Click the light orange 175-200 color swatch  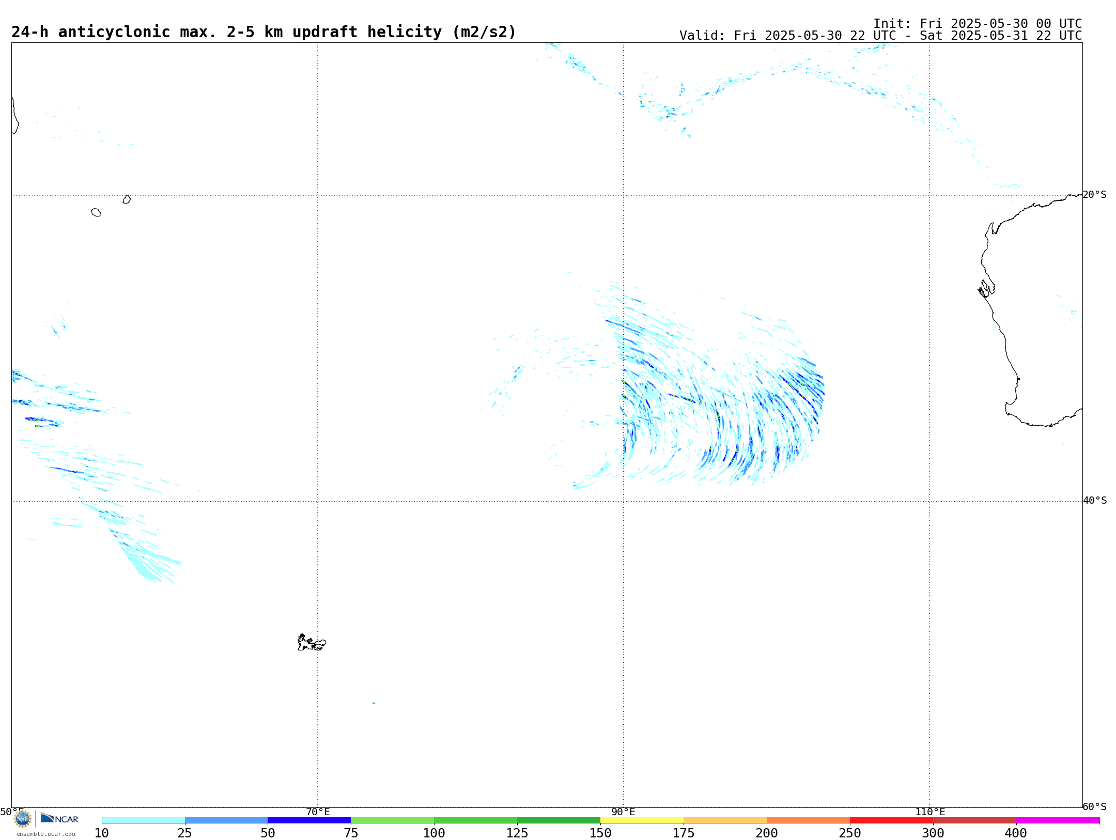pyautogui.click(x=725, y=820)
